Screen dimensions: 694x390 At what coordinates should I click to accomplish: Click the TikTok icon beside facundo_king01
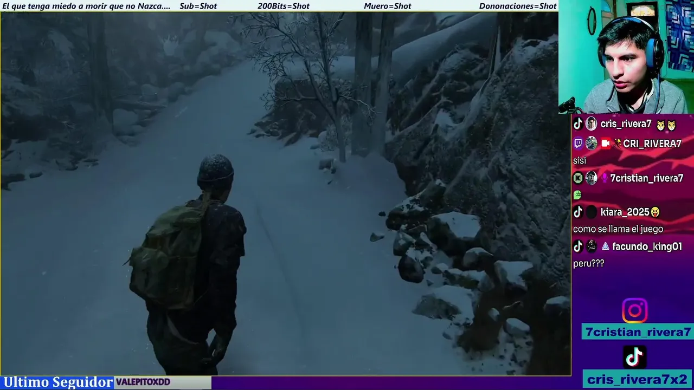(x=578, y=246)
